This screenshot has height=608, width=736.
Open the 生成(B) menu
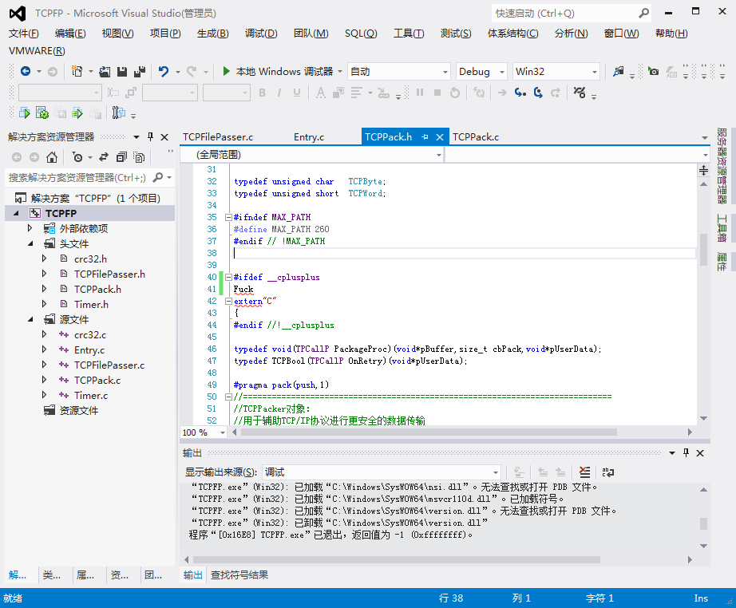click(212, 33)
